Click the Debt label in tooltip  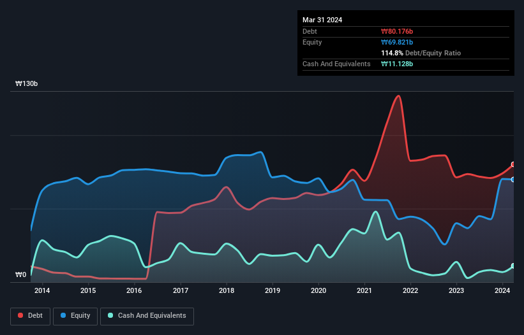click(x=310, y=31)
